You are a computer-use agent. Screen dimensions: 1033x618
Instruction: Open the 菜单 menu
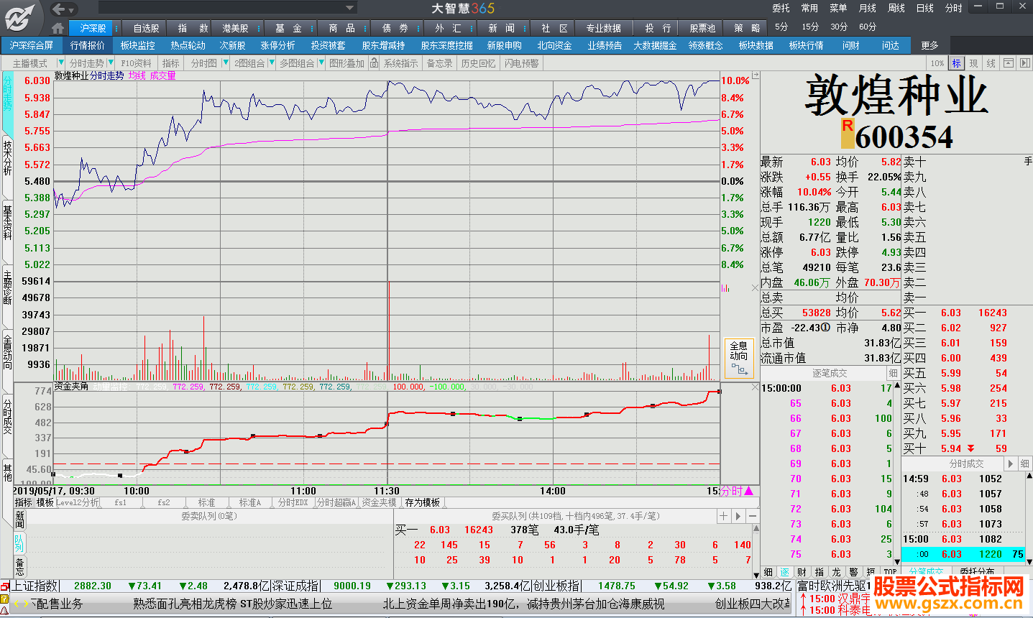838,8
